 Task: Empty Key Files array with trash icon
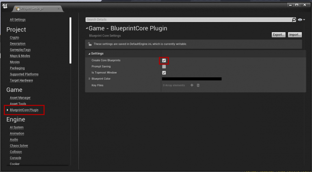pos(198,85)
